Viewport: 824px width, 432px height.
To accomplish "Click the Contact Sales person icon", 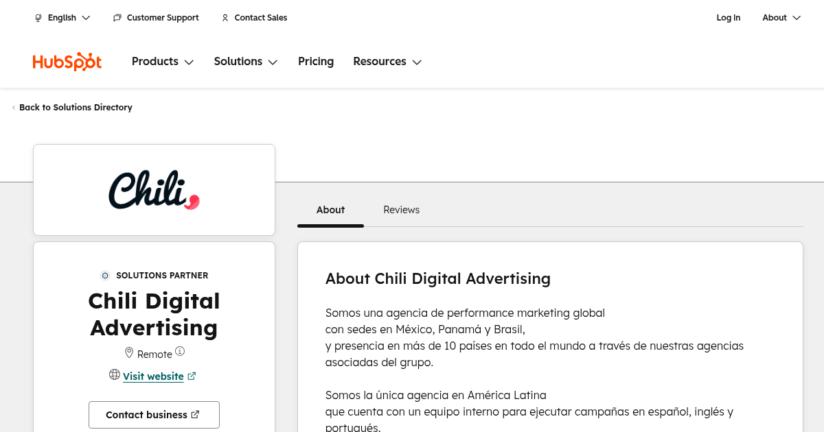I will click(x=225, y=18).
